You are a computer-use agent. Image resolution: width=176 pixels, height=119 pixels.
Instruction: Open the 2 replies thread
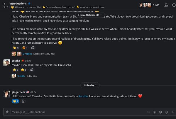tap(27, 54)
